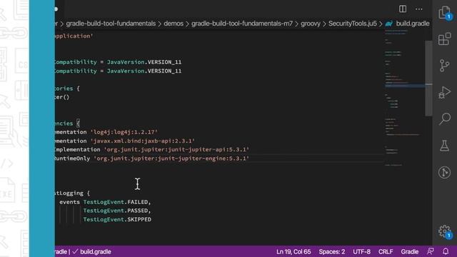457x257 pixels.
Task: Click 'javax.xml.bind:jaxb-api:2.3.1' string
Action: [143, 141]
